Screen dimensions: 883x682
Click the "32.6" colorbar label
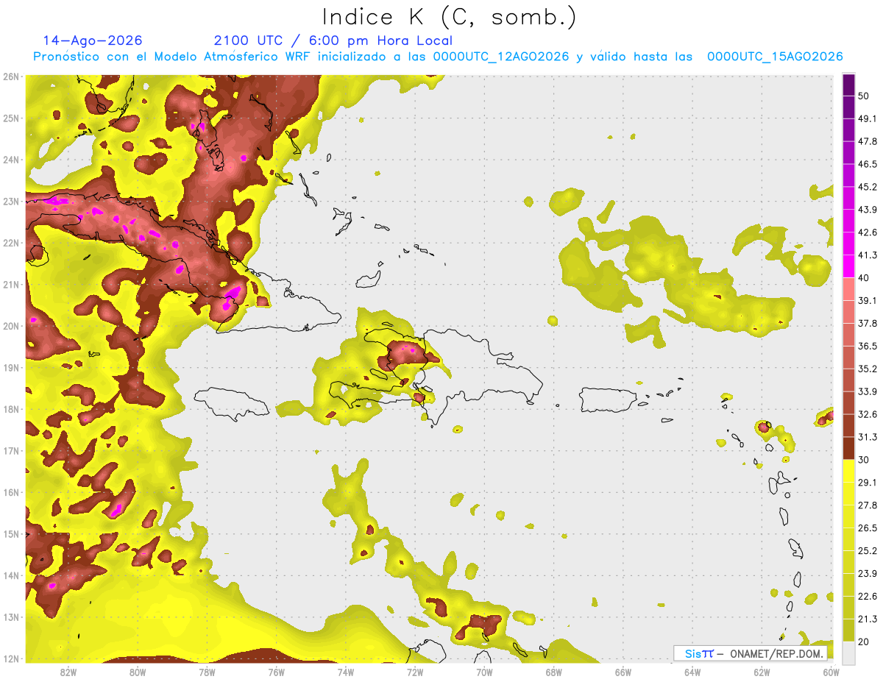(867, 414)
